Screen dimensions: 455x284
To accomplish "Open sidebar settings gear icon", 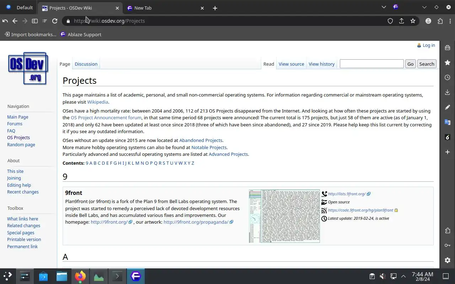I will [x=448, y=260].
